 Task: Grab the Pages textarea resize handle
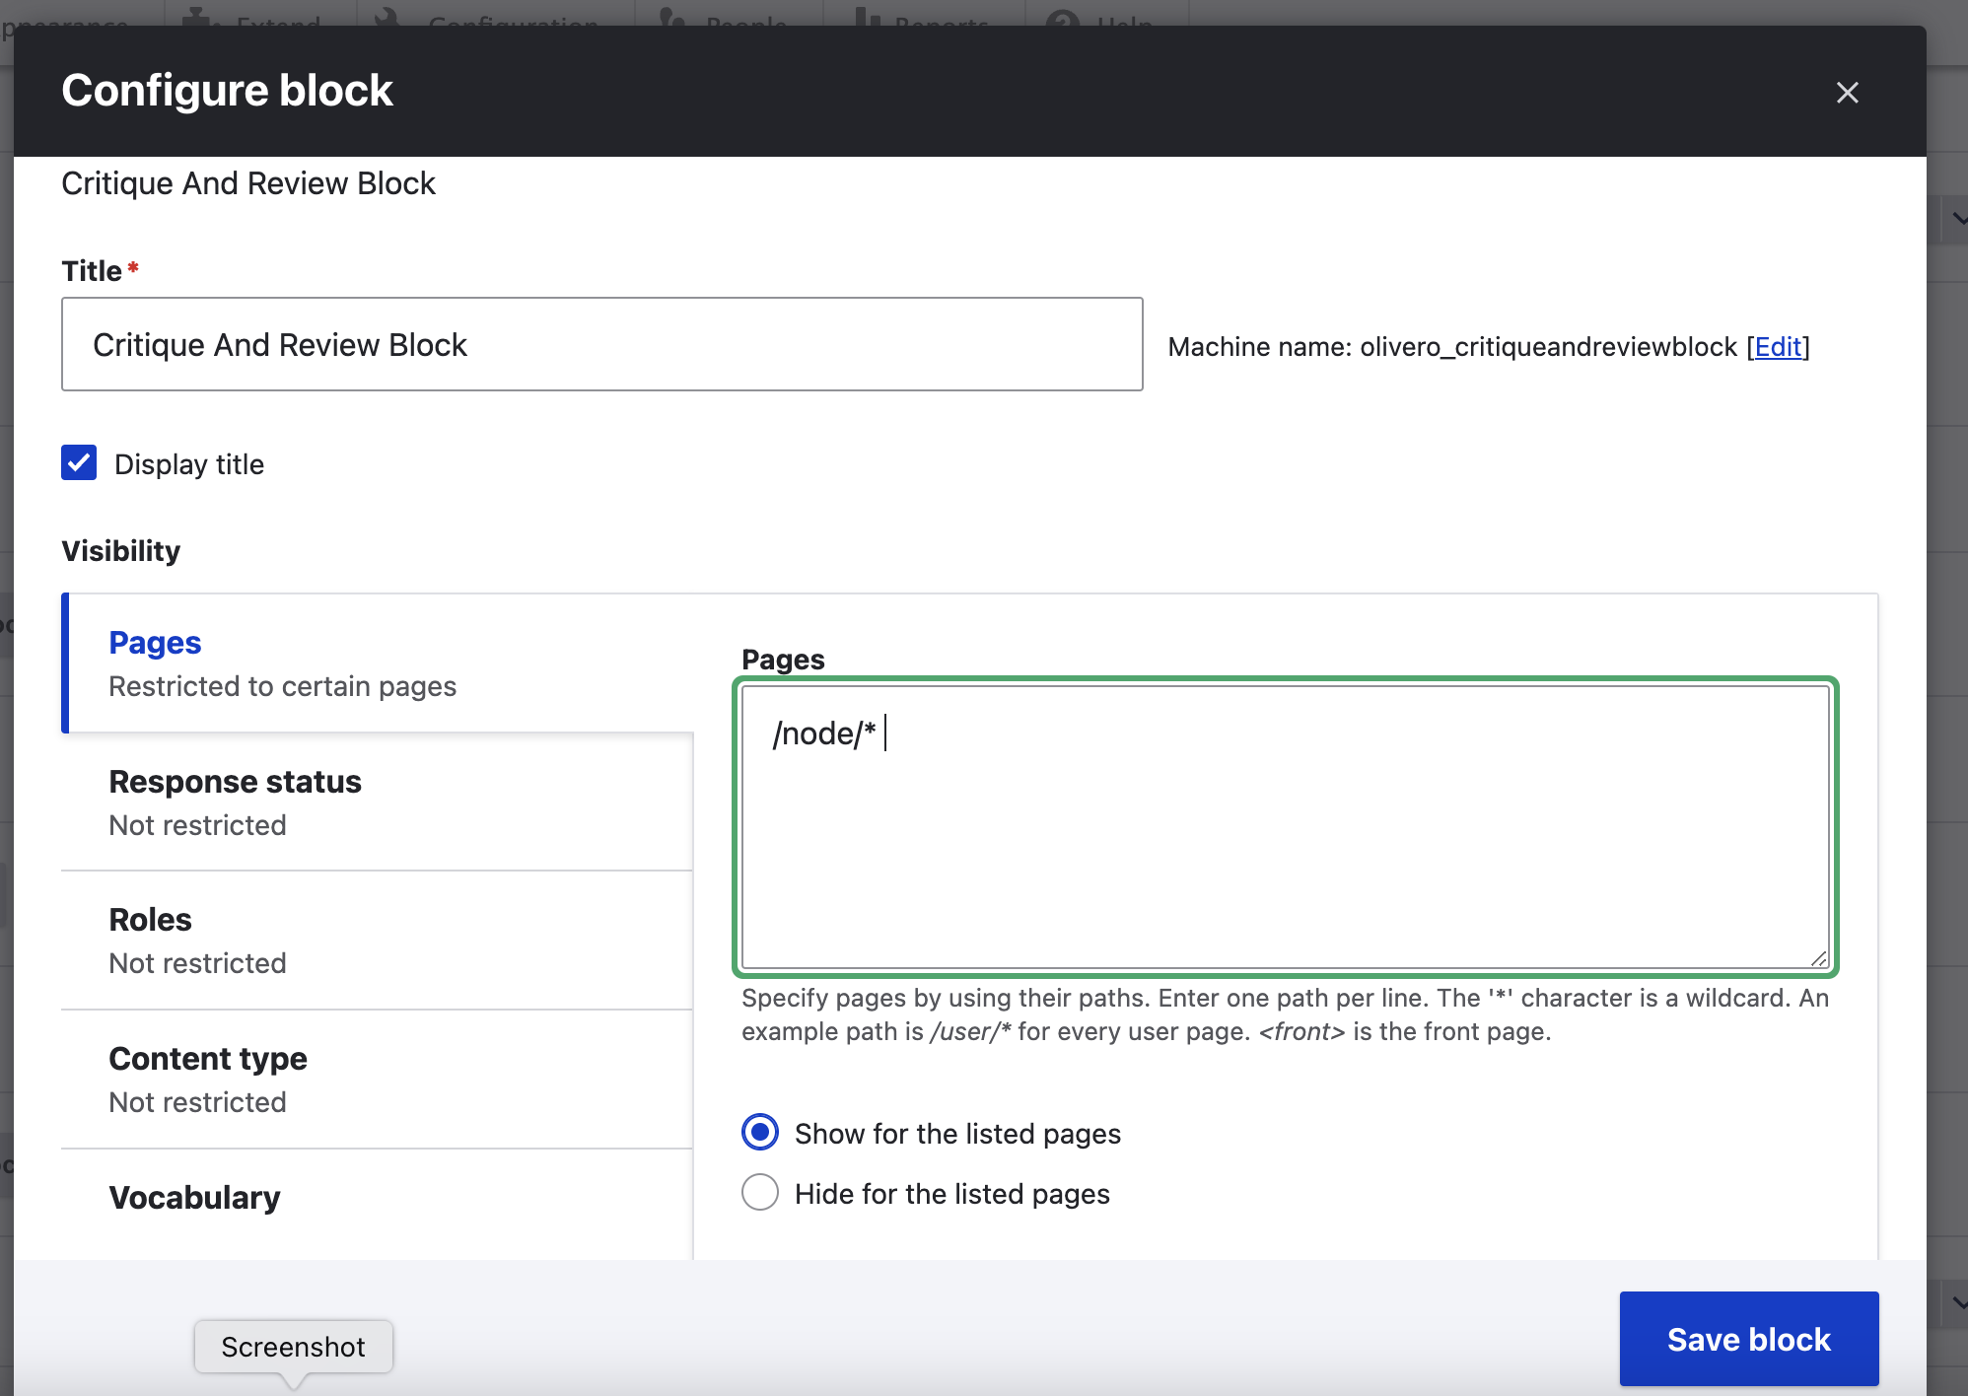(x=1819, y=958)
